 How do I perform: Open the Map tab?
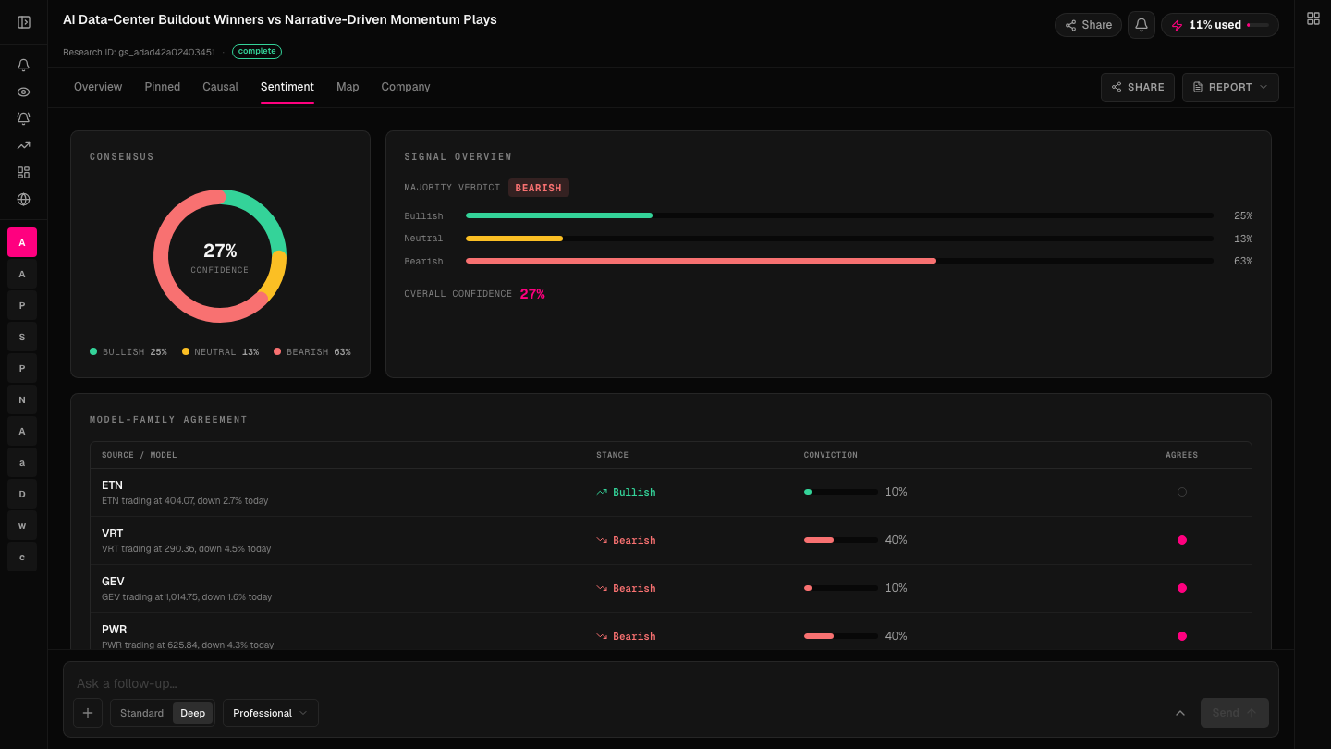[x=348, y=87]
